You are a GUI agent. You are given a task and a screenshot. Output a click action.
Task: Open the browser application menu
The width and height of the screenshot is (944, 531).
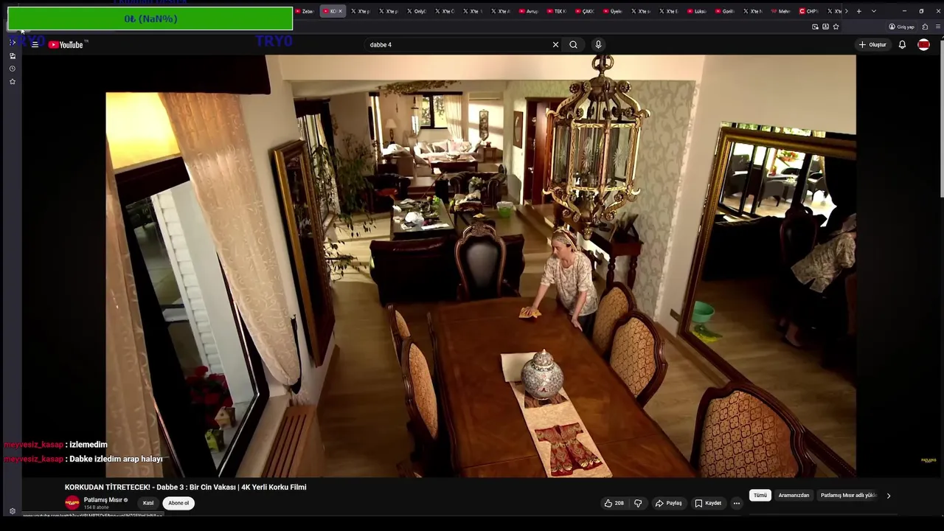click(x=938, y=27)
